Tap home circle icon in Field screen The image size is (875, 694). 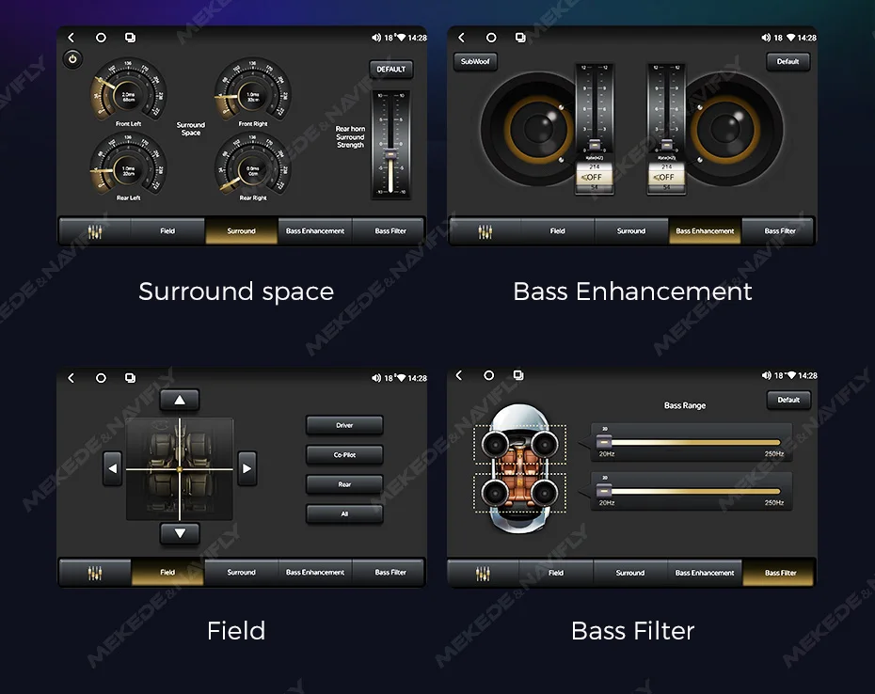101,378
